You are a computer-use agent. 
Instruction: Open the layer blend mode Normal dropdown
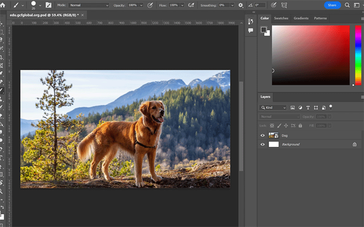coord(279,117)
